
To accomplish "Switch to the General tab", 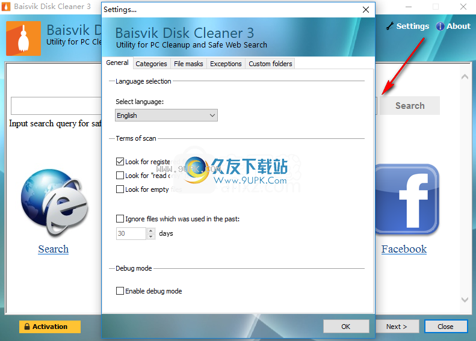I will pos(117,63).
